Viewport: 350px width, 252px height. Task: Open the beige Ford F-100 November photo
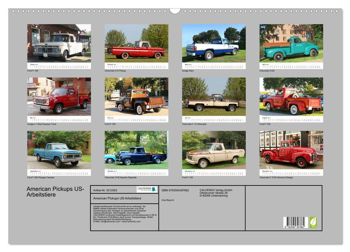point(214,150)
